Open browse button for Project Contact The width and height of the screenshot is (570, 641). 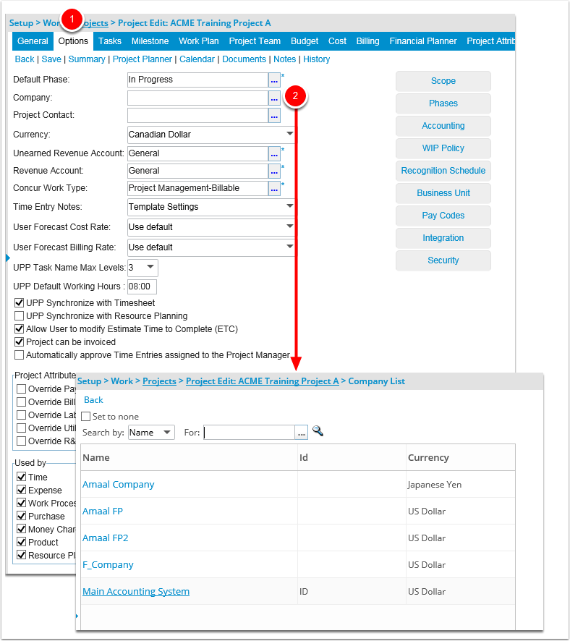[x=274, y=116]
